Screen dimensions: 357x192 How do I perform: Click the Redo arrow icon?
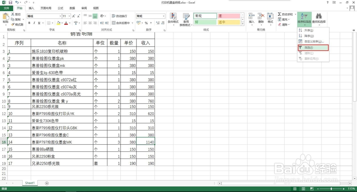pos(25,2)
